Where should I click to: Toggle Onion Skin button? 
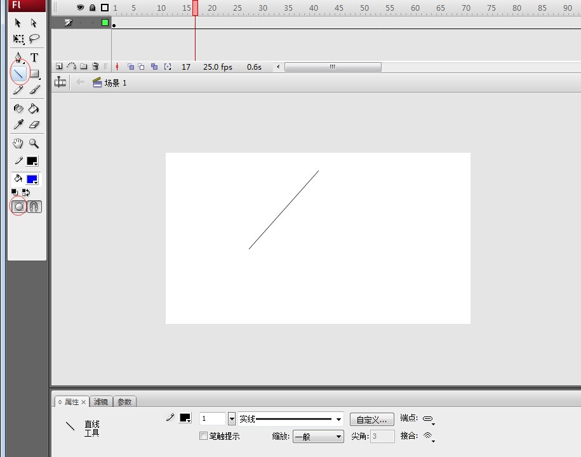click(x=130, y=67)
